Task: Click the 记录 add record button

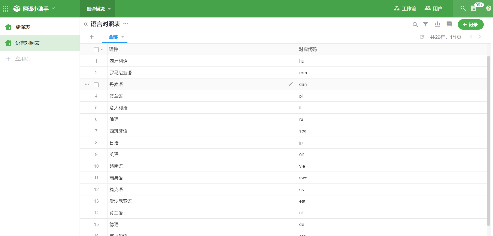Action: [470, 25]
